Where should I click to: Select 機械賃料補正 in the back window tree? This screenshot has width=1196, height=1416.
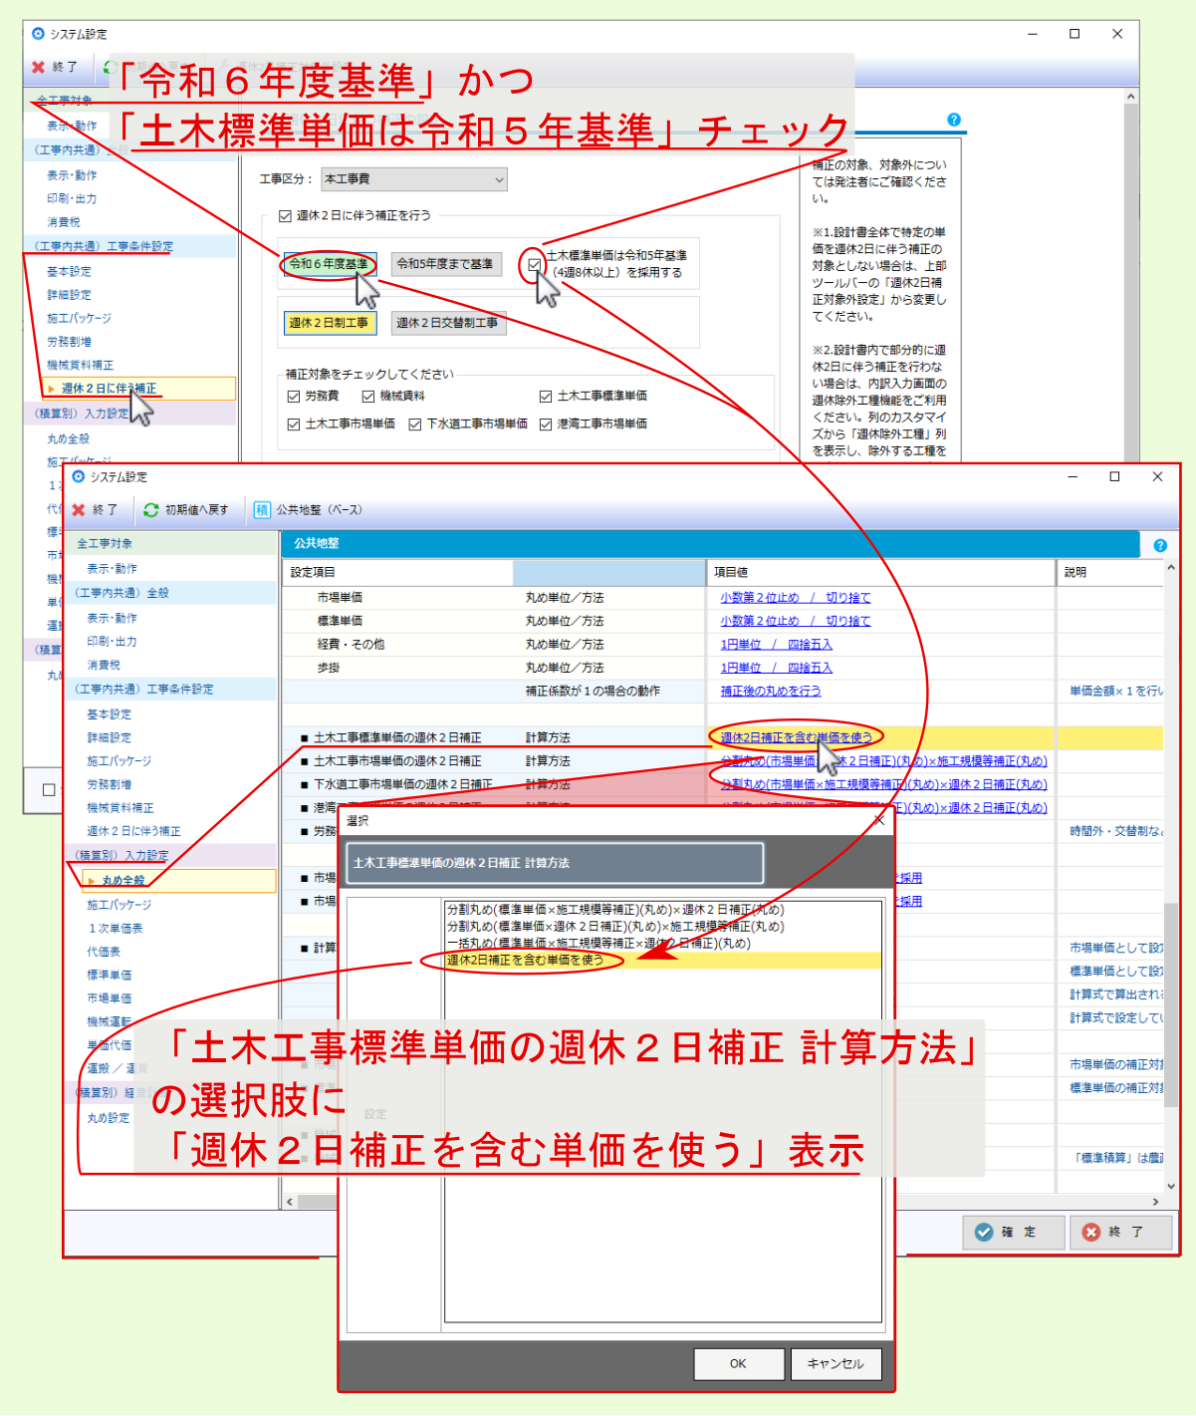[81, 365]
